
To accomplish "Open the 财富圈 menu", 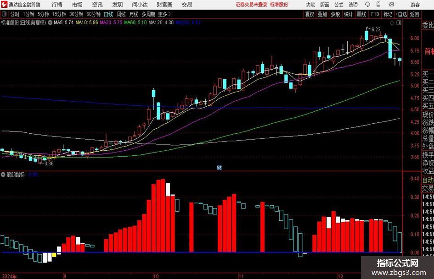I will pyautogui.click(x=164, y=5).
